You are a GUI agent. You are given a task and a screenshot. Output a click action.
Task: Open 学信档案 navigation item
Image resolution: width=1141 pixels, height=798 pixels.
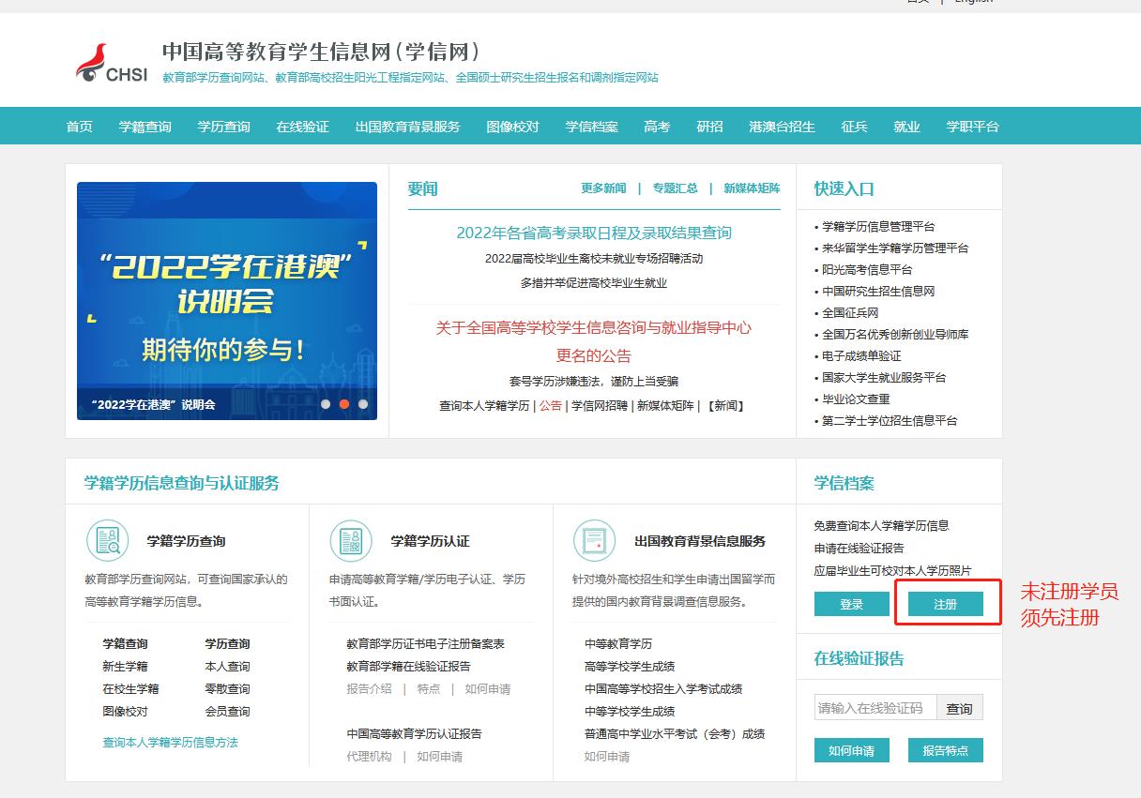[x=592, y=127]
